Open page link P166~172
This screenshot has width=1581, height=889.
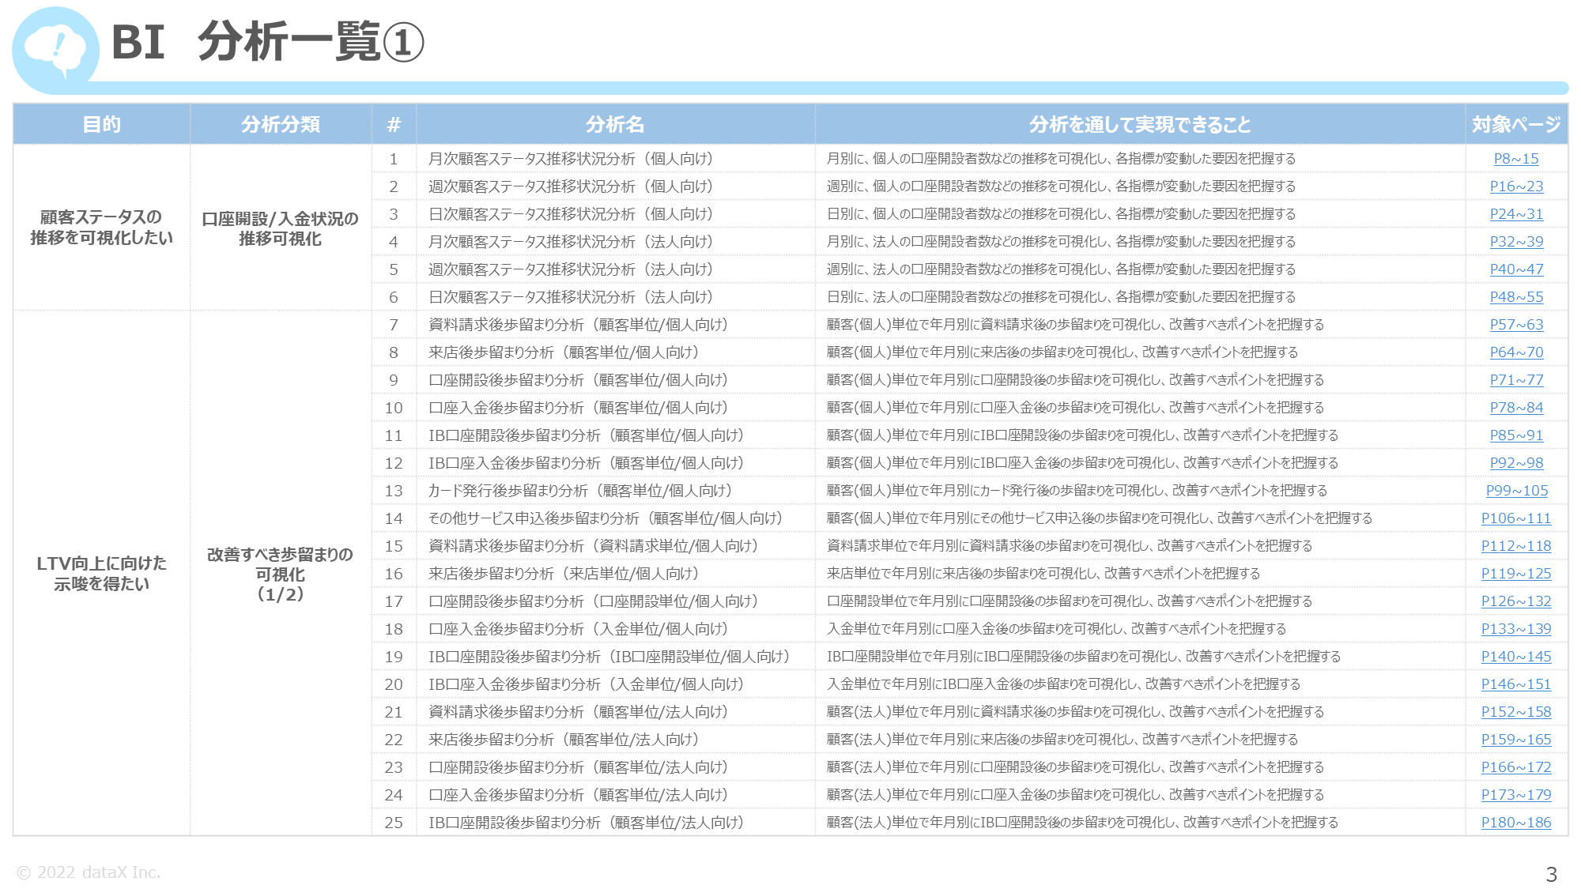pos(1516,767)
